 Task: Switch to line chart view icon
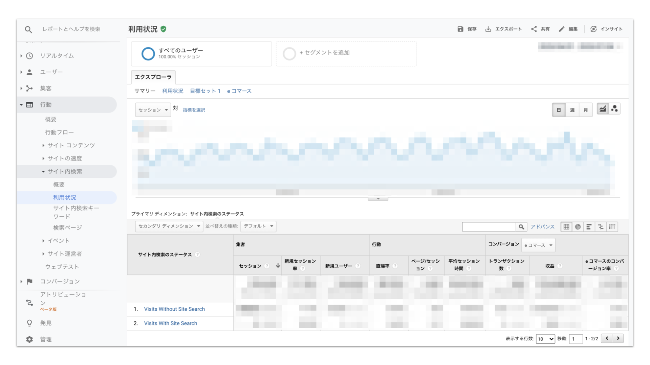[x=603, y=109]
